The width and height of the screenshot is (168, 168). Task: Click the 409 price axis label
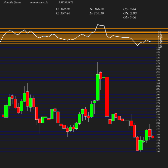[158, 66]
